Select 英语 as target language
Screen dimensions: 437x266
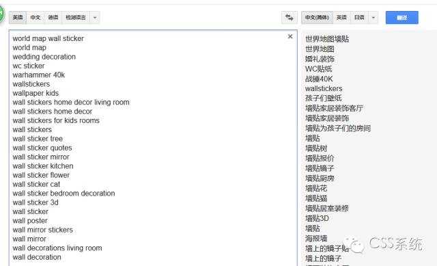(341, 18)
